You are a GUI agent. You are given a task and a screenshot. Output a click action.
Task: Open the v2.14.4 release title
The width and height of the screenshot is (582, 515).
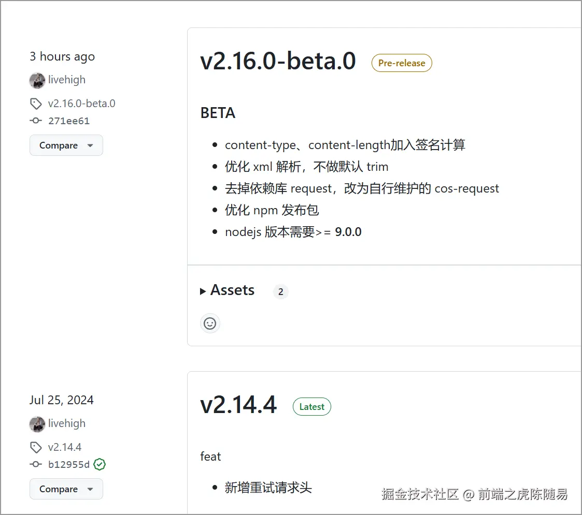(x=238, y=405)
